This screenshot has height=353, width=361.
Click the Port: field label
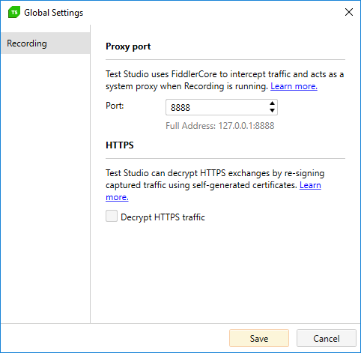pyautogui.click(x=115, y=106)
